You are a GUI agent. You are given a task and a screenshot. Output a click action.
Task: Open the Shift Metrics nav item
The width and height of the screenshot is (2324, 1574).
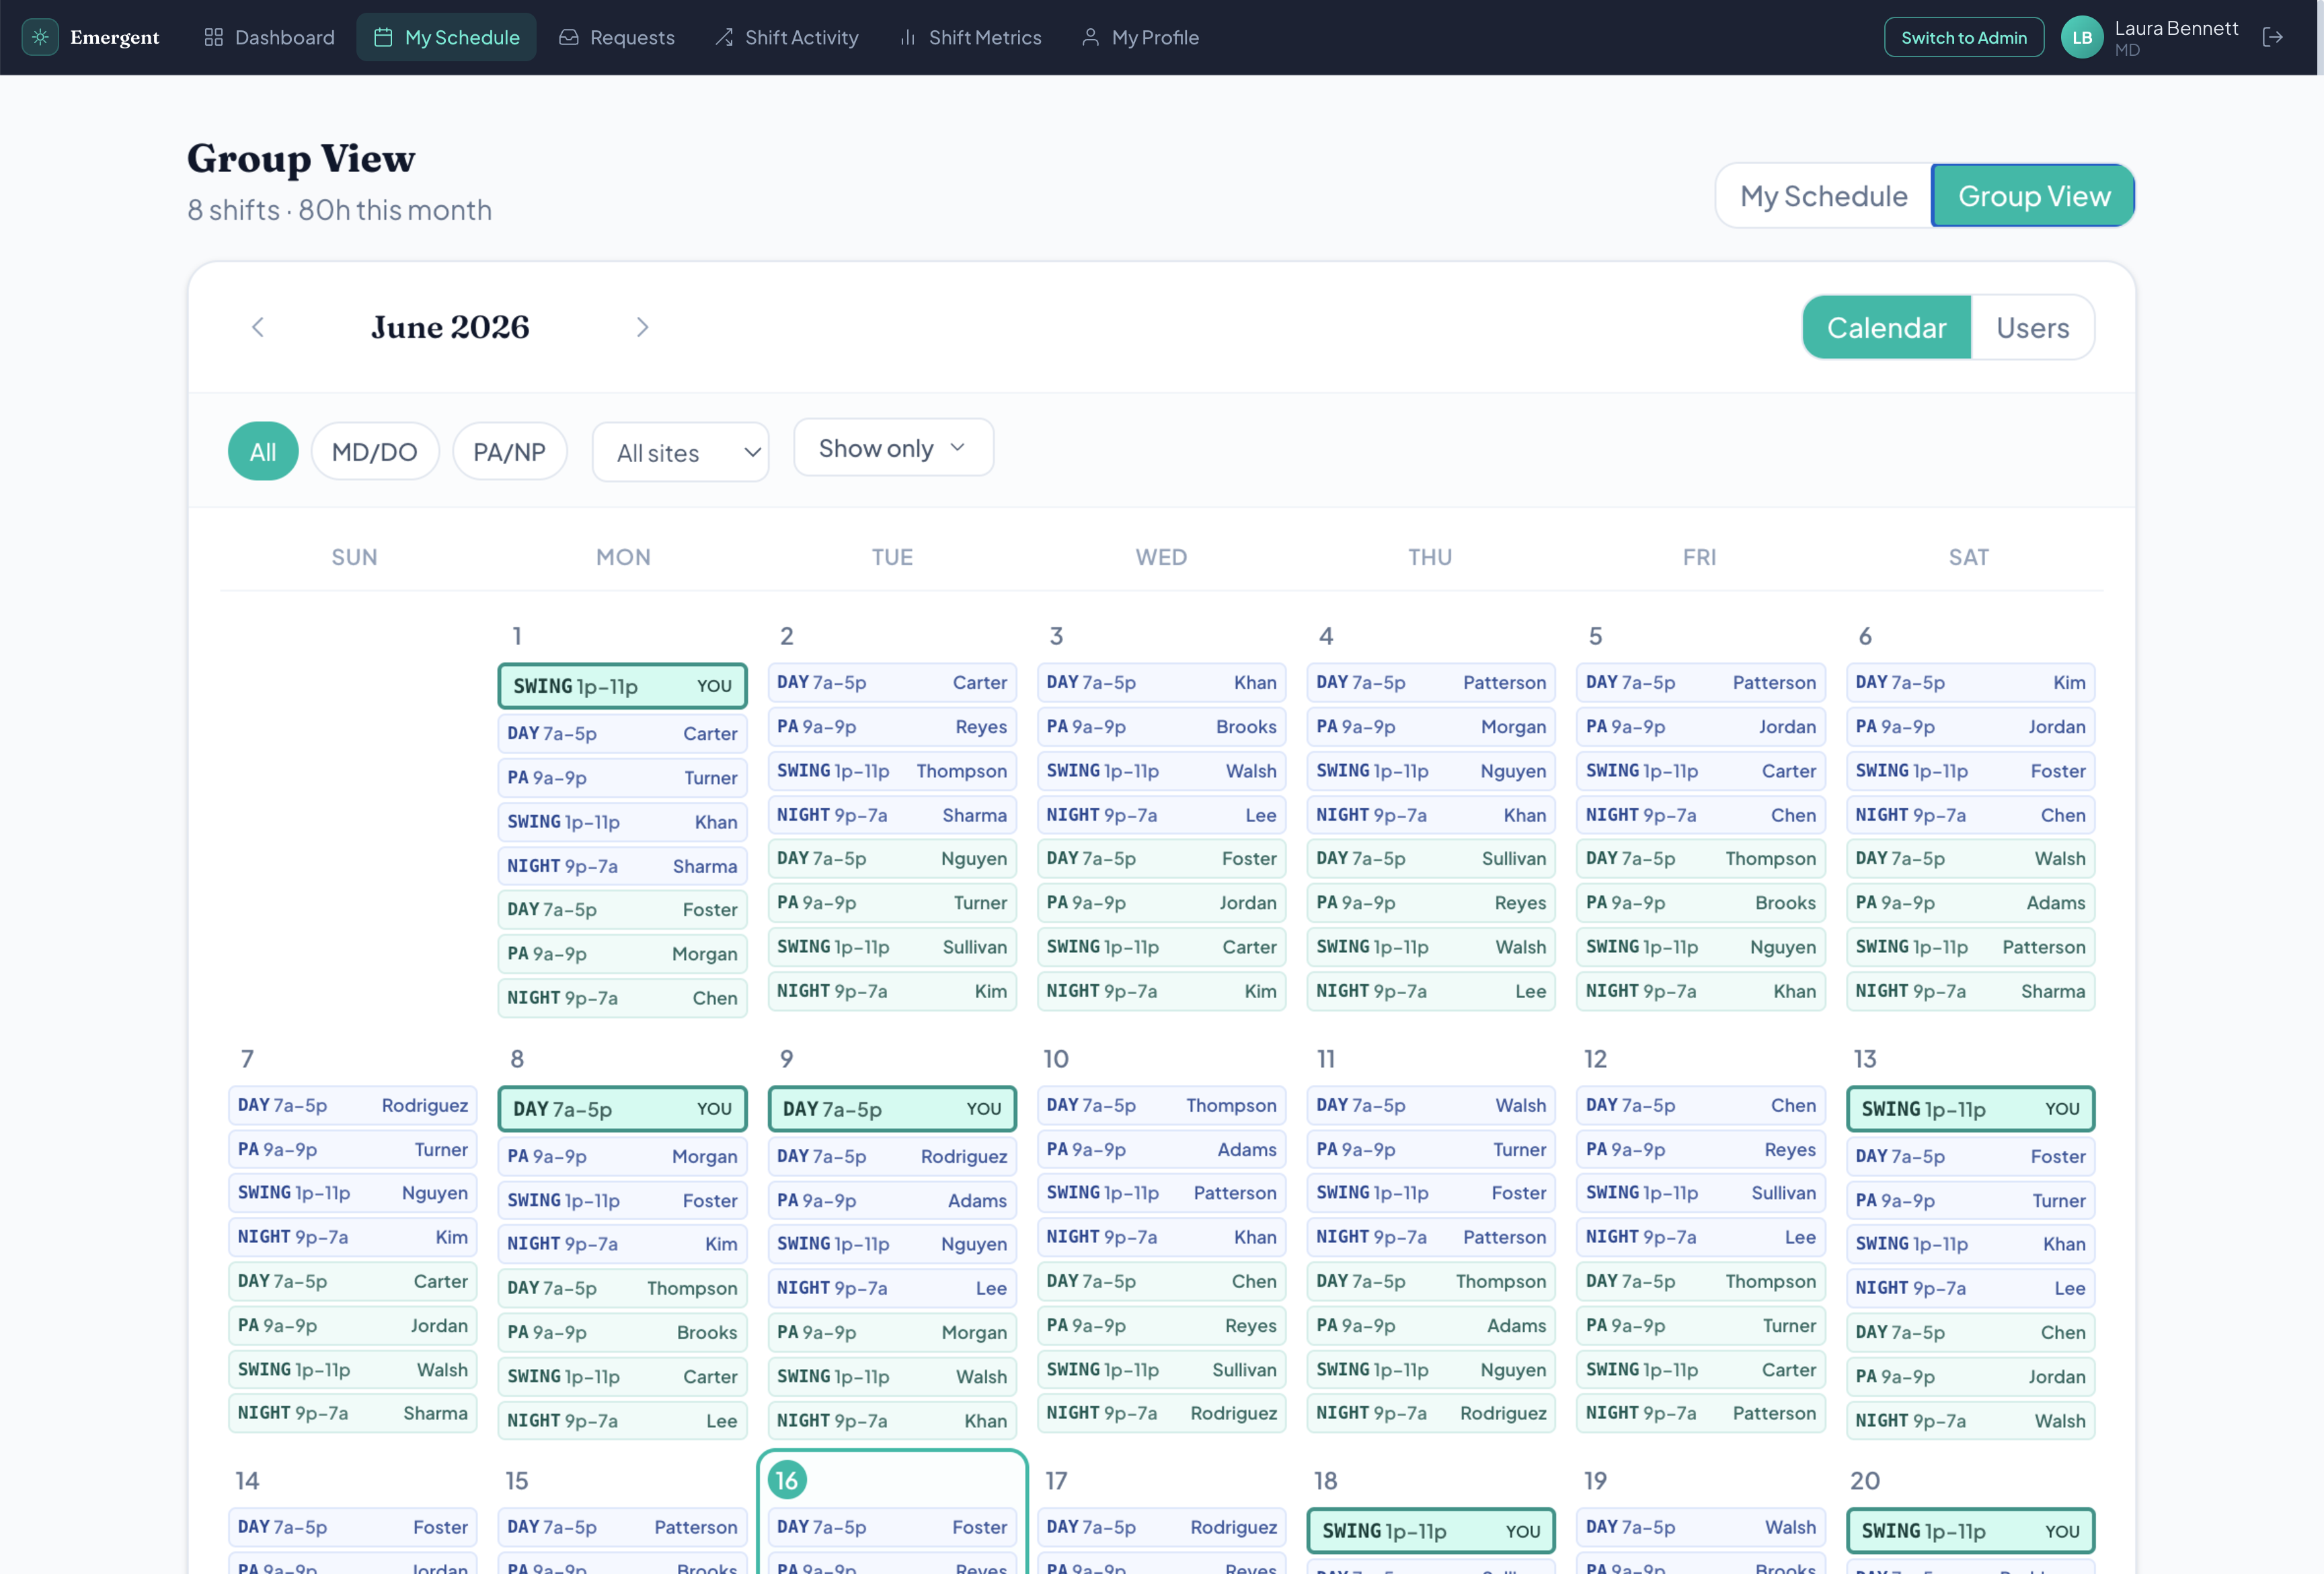pos(971,37)
